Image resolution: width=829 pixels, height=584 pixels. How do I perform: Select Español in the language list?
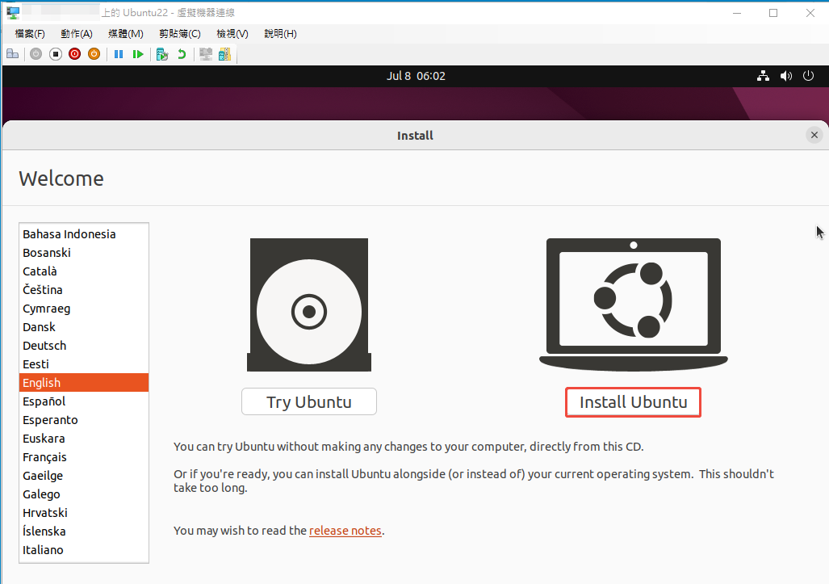(84, 401)
